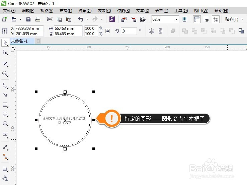Viewport: 247px width, 185px height.
Task: Open the 位图(B) menu
Action: [123, 11]
